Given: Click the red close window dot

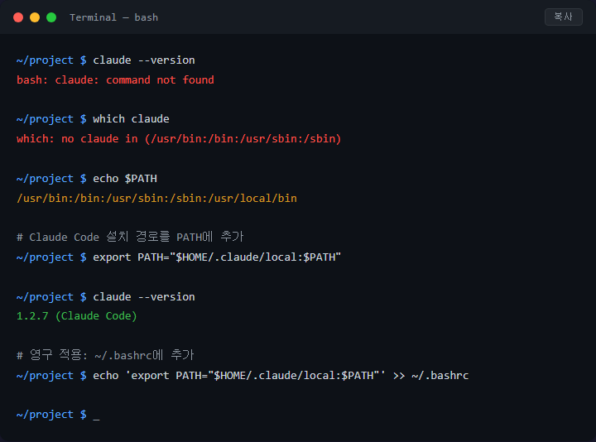Looking at the screenshot, I should (x=18, y=17).
